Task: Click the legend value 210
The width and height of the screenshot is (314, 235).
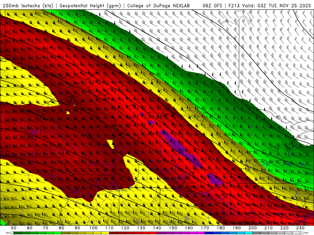Action: (x=268, y=228)
